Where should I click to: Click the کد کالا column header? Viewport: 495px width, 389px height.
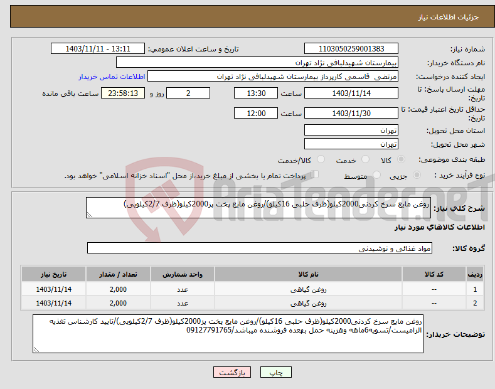(x=434, y=274)
